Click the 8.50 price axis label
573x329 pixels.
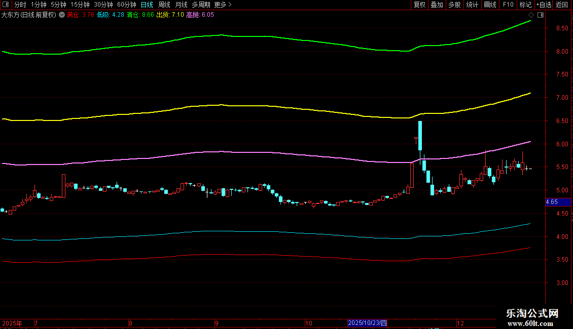(x=562, y=28)
